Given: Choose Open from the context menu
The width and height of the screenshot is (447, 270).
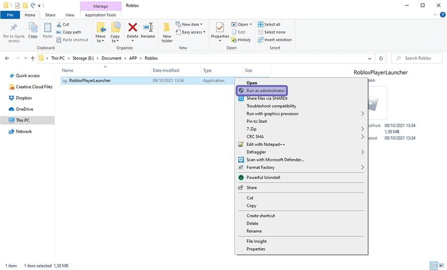Looking at the screenshot, I should 252,83.
